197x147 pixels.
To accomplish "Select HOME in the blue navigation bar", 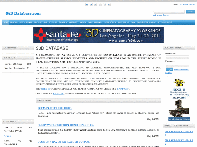I will [5, 22].
